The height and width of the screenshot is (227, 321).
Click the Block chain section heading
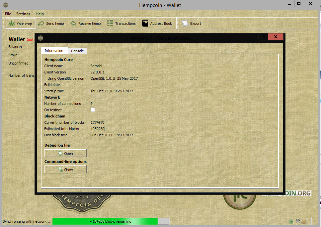[55, 116]
